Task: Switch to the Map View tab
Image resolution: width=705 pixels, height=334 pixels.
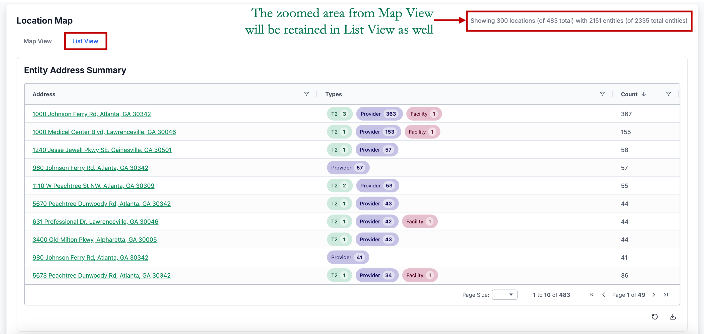Action: coord(37,41)
